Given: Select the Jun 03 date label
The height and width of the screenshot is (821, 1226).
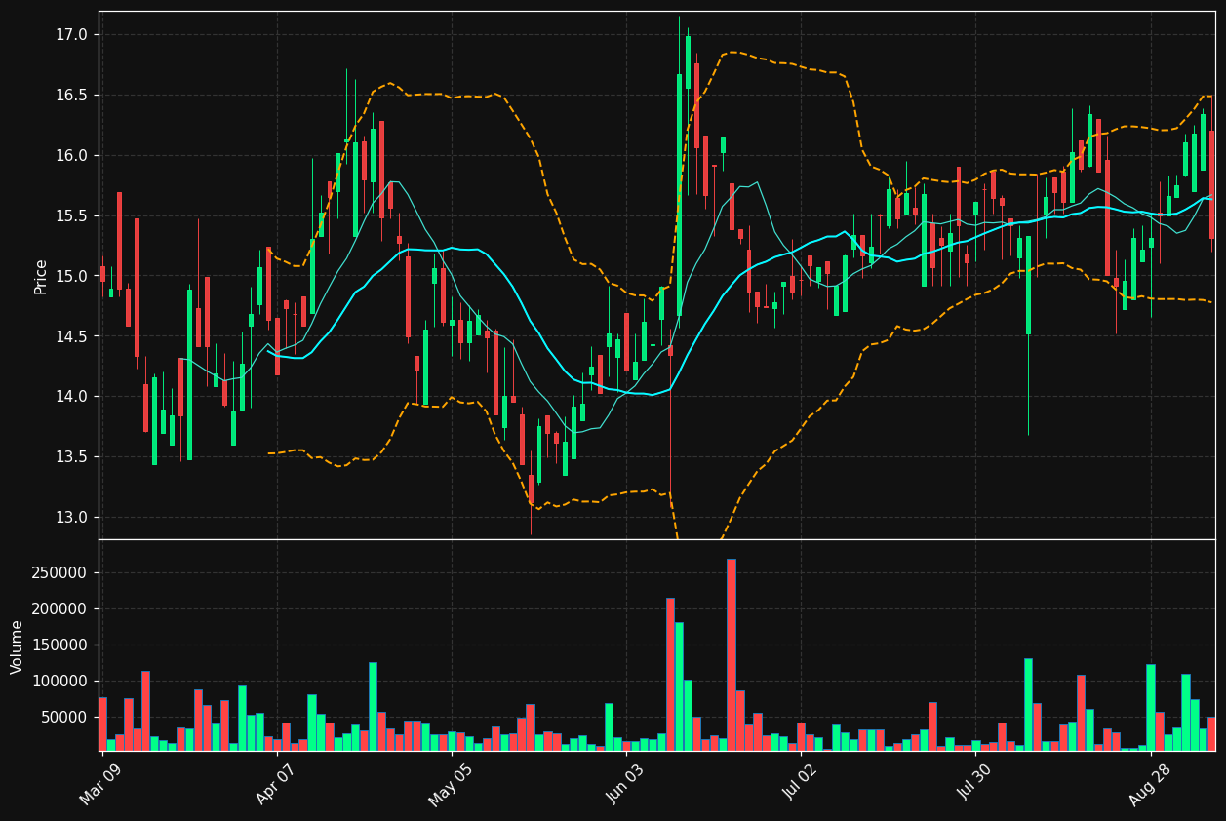Looking at the screenshot, I should coord(625,785).
